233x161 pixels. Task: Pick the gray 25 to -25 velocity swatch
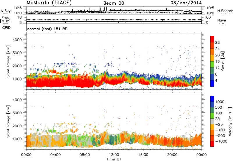click(x=212, y=121)
